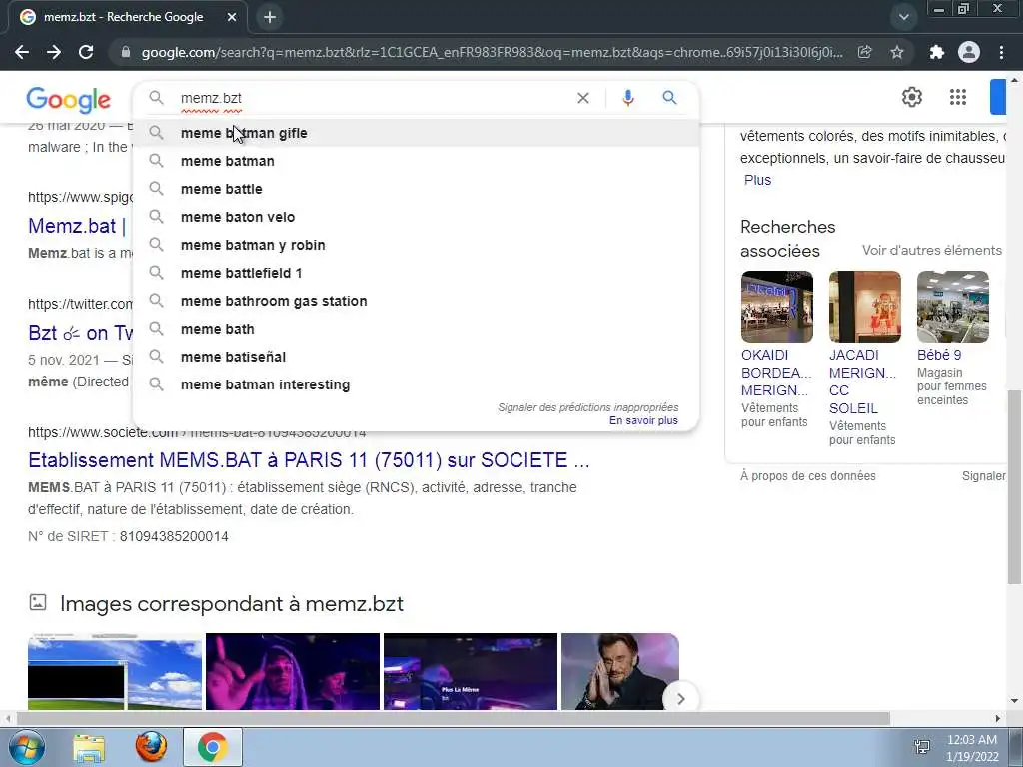1023x767 pixels.
Task: Select the Chrome taskbar button
Action: [213, 747]
